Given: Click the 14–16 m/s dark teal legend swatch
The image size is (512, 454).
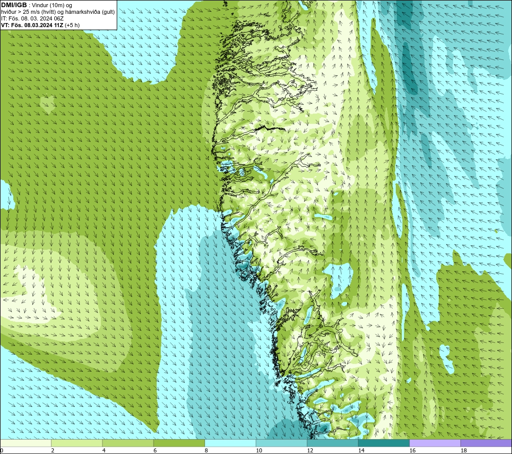Looking at the screenshot, I should click(x=383, y=443).
